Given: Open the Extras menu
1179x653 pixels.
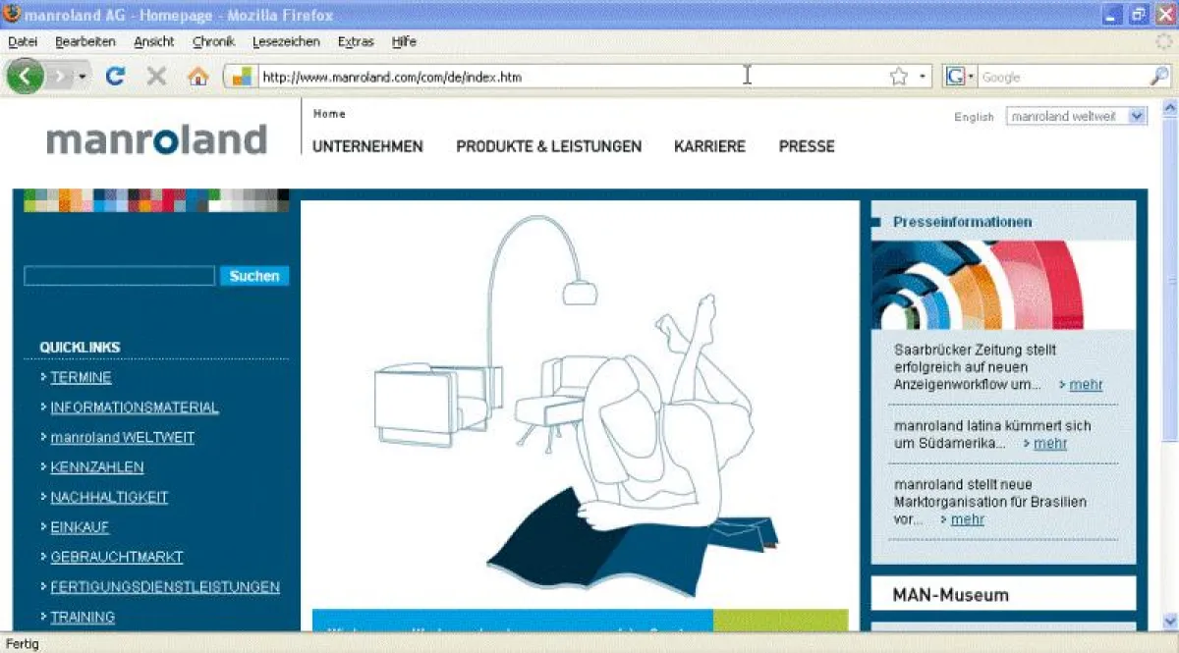Looking at the screenshot, I should (x=356, y=42).
